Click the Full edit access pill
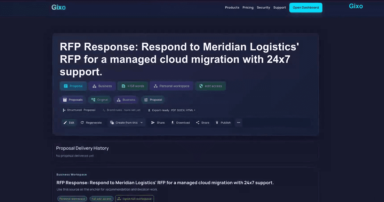 pos(101,199)
